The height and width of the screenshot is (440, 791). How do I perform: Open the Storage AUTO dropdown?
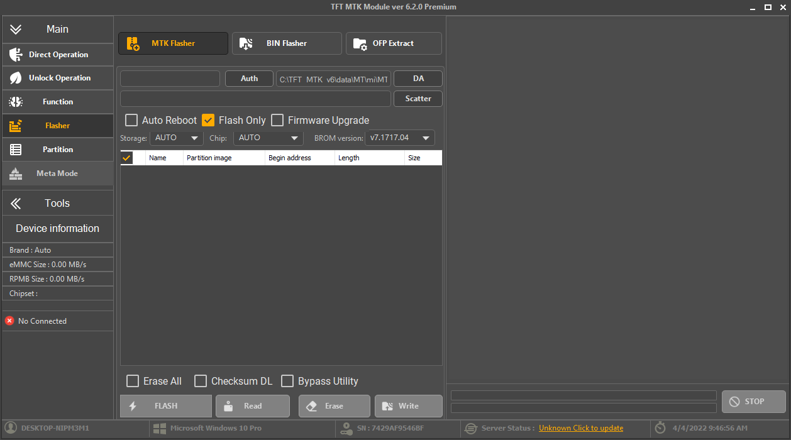(x=176, y=138)
